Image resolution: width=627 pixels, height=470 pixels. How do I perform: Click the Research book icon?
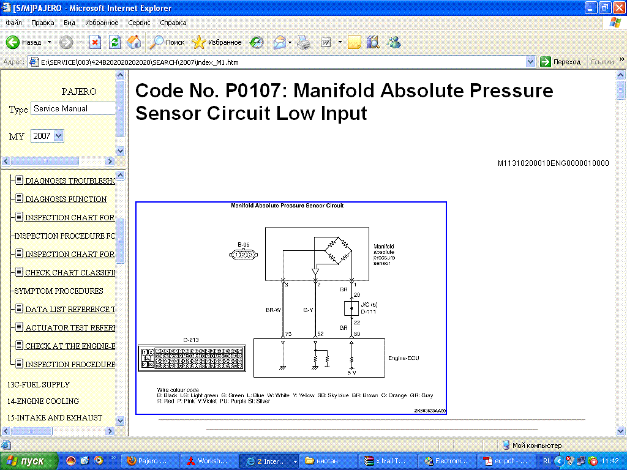click(373, 42)
